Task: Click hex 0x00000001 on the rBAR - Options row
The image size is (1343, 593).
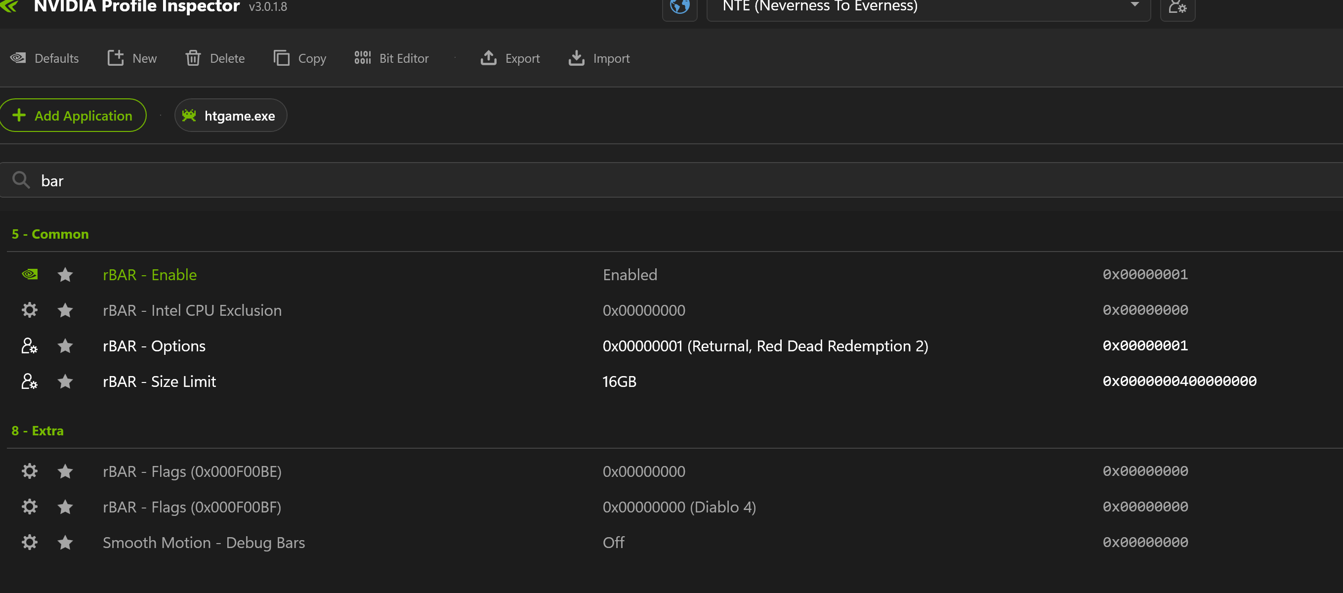Action: click(1145, 345)
